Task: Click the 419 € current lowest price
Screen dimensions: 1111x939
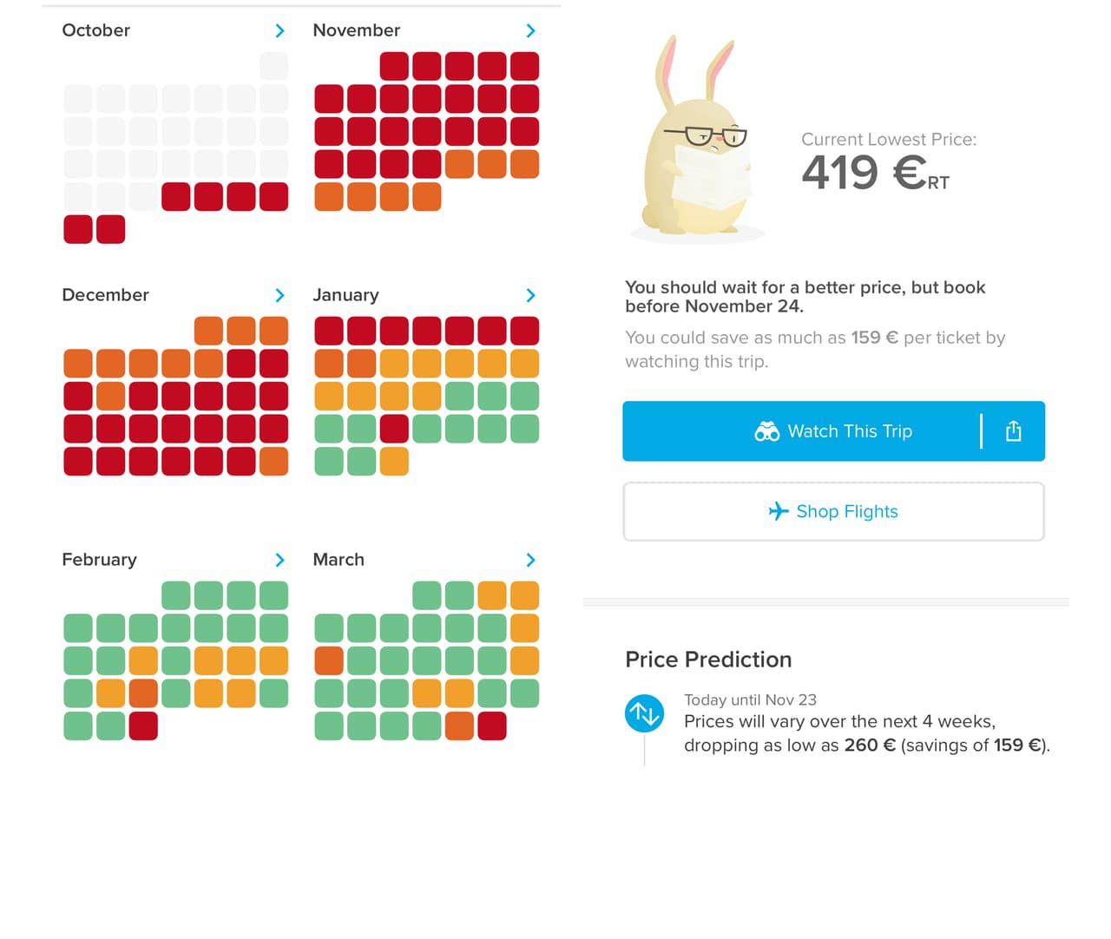Action: coord(875,172)
